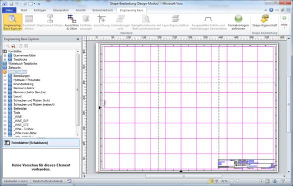Toggle the Engineering Base-Explorer button
The image size is (293, 186).
tap(12, 22)
